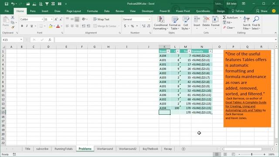Open Conditional Formatting menu
This screenshot has width=279, height=157.
tap(161, 23)
